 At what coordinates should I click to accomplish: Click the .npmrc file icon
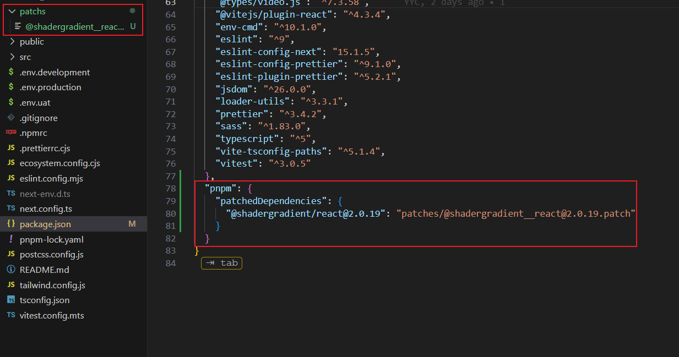point(10,133)
